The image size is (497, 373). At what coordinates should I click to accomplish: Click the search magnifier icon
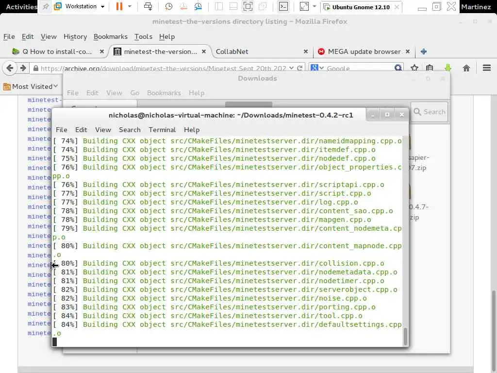click(398, 68)
